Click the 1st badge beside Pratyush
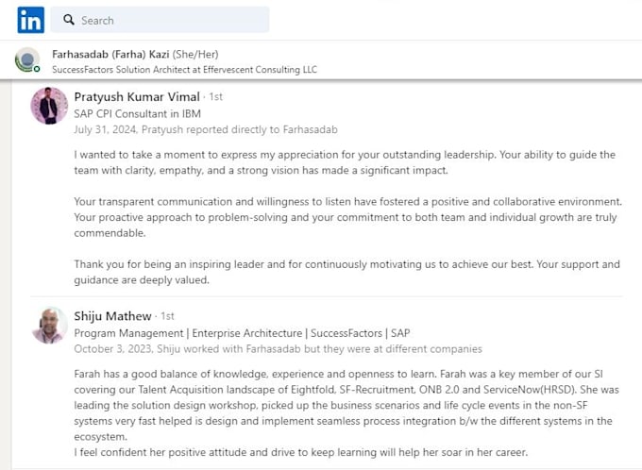 coord(216,96)
